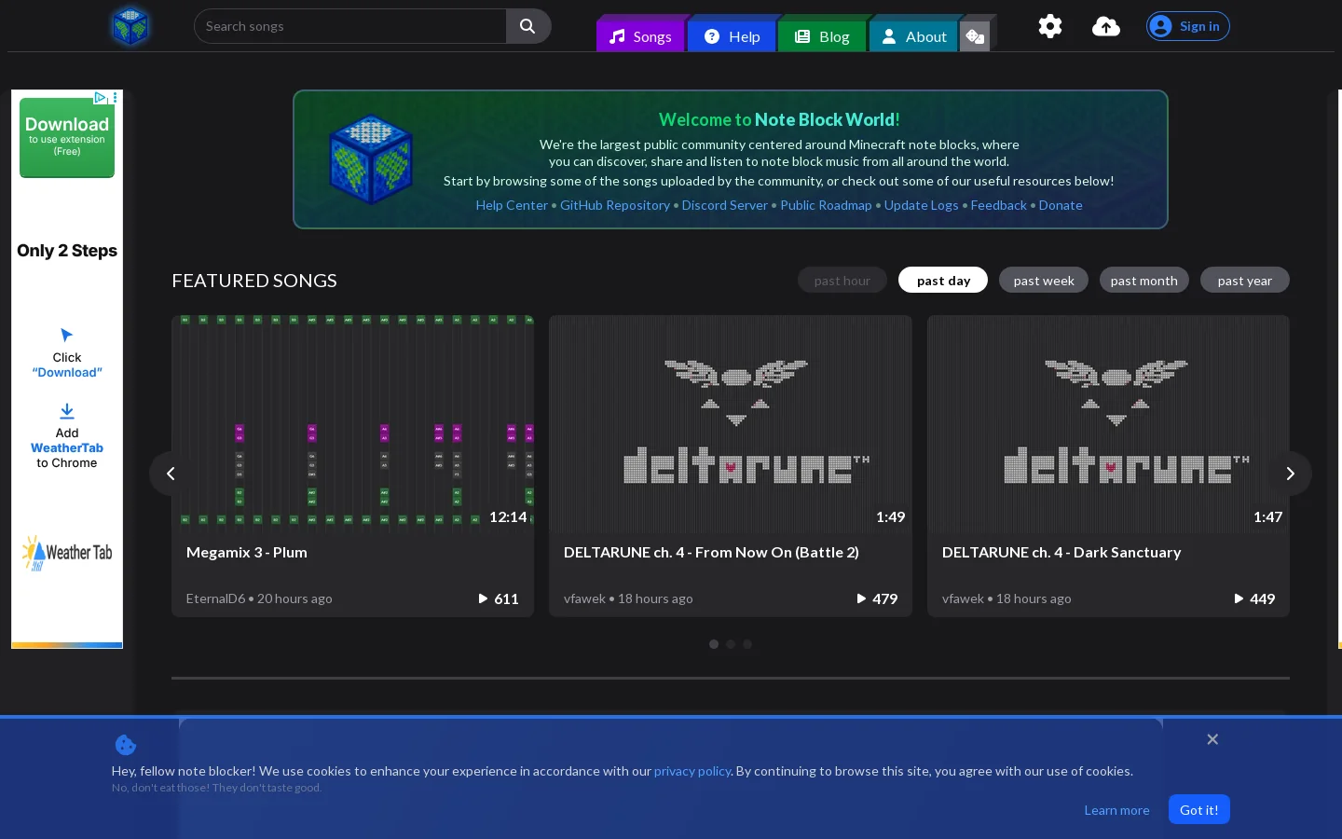Select the second carousel page dot
Image resolution: width=1342 pixels, height=839 pixels.
click(731, 644)
